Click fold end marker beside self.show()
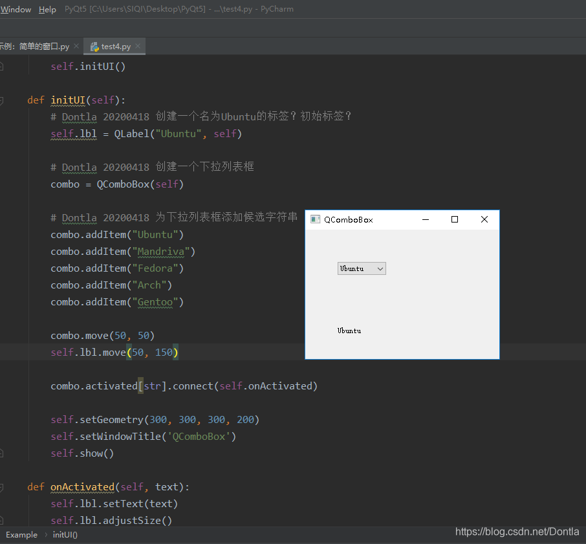586x544 pixels. pyautogui.click(x=1, y=453)
